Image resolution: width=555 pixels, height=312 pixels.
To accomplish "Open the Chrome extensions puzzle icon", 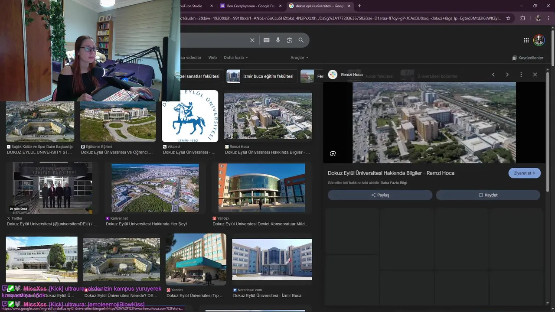I will [x=522, y=18].
